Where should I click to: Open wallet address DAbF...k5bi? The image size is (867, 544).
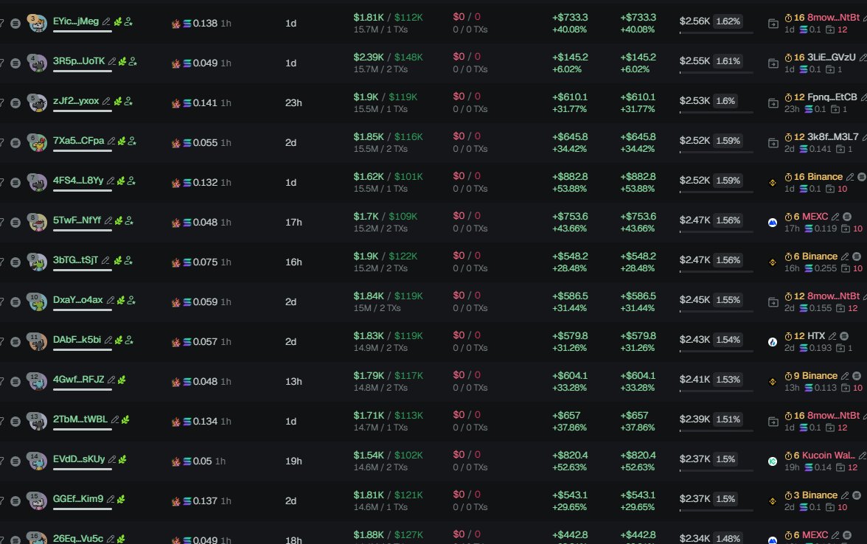[77, 340]
